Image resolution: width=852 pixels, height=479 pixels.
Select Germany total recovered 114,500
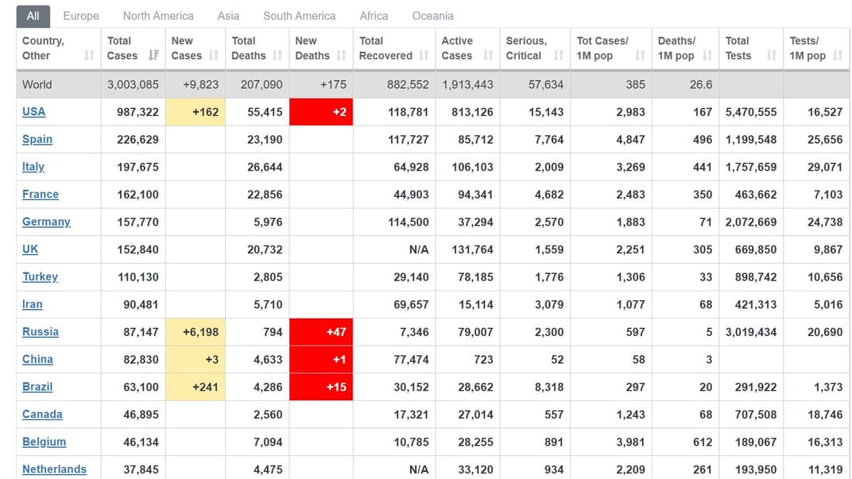point(409,222)
